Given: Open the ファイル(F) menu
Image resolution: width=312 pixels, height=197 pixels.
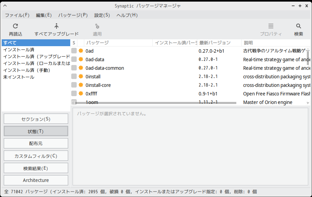Looking at the screenshot, I should pos(17,15).
